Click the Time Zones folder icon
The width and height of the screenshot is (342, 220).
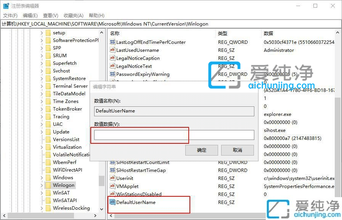click(48, 101)
